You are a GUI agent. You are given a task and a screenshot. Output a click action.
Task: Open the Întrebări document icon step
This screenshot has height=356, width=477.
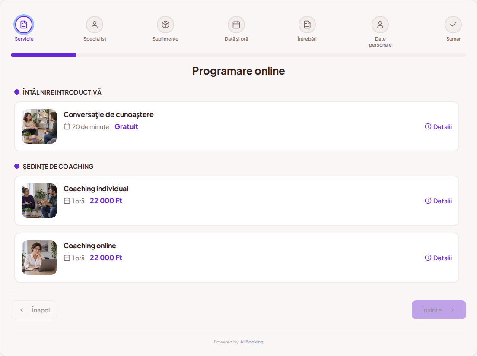tap(307, 25)
